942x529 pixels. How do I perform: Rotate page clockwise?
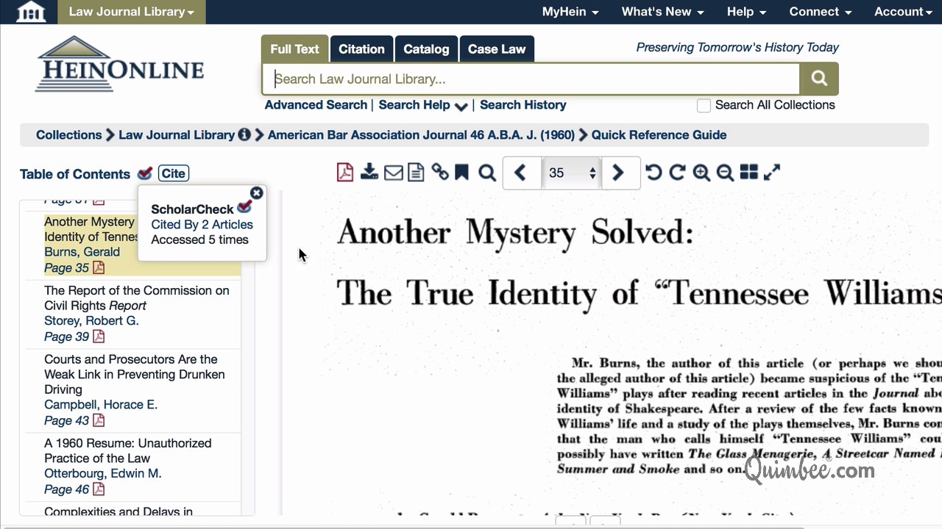tap(677, 172)
